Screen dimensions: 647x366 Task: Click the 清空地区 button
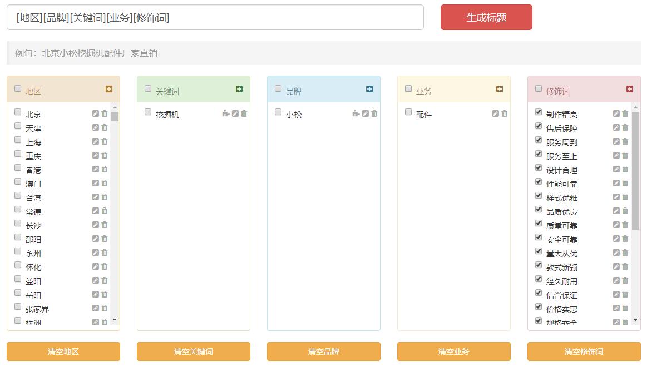click(x=63, y=352)
